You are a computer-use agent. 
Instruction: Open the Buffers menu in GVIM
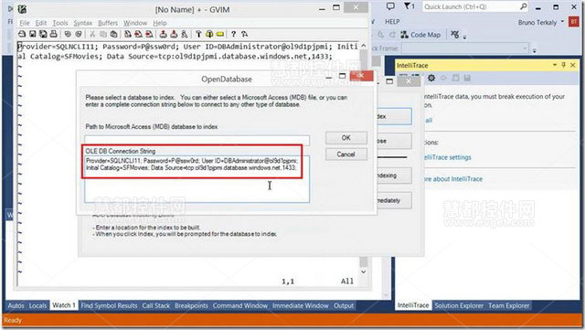(x=108, y=23)
